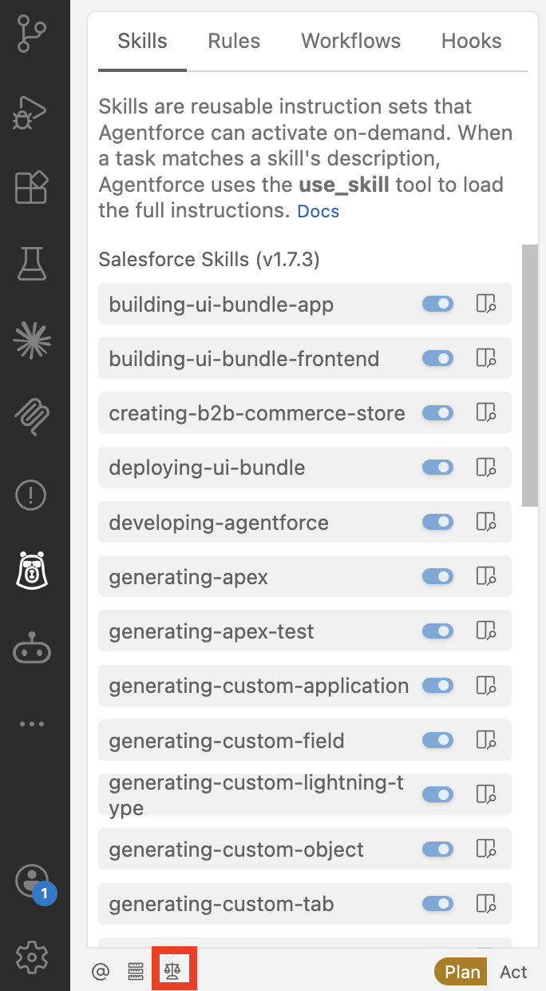The width and height of the screenshot is (546, 991).
Task: Click the @ mention context icon
Action: coord(101,971)
